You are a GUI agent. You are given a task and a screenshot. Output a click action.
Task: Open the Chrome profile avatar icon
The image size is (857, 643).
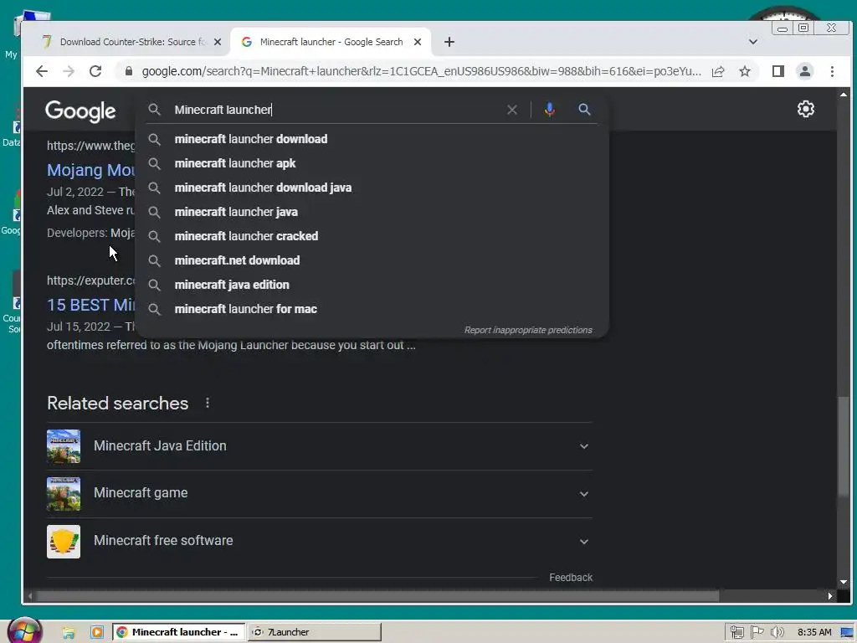804,71
